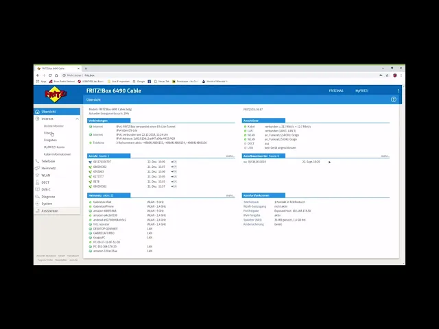Screen dimensions: 439x329
Task: Click the call entry 015170150707
Action: [102, 162]
